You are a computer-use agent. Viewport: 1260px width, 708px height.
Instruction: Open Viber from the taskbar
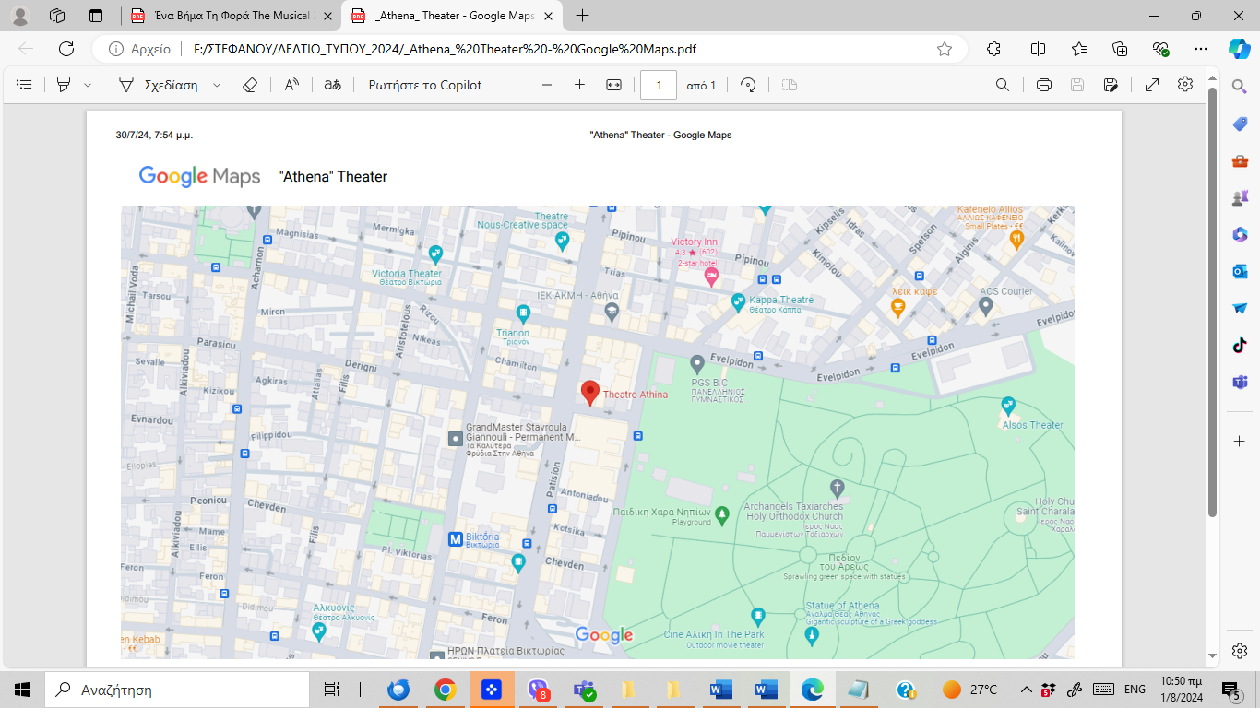click(538, 690)
